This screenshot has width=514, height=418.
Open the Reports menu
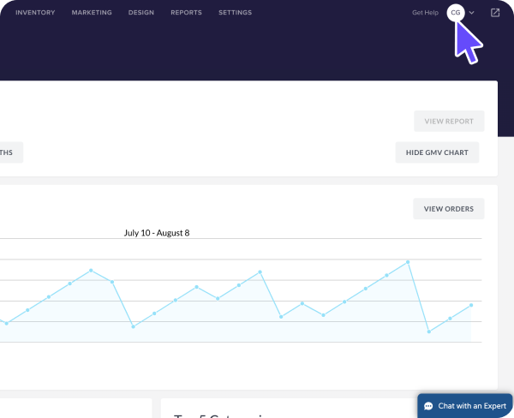tap(186, 13)
